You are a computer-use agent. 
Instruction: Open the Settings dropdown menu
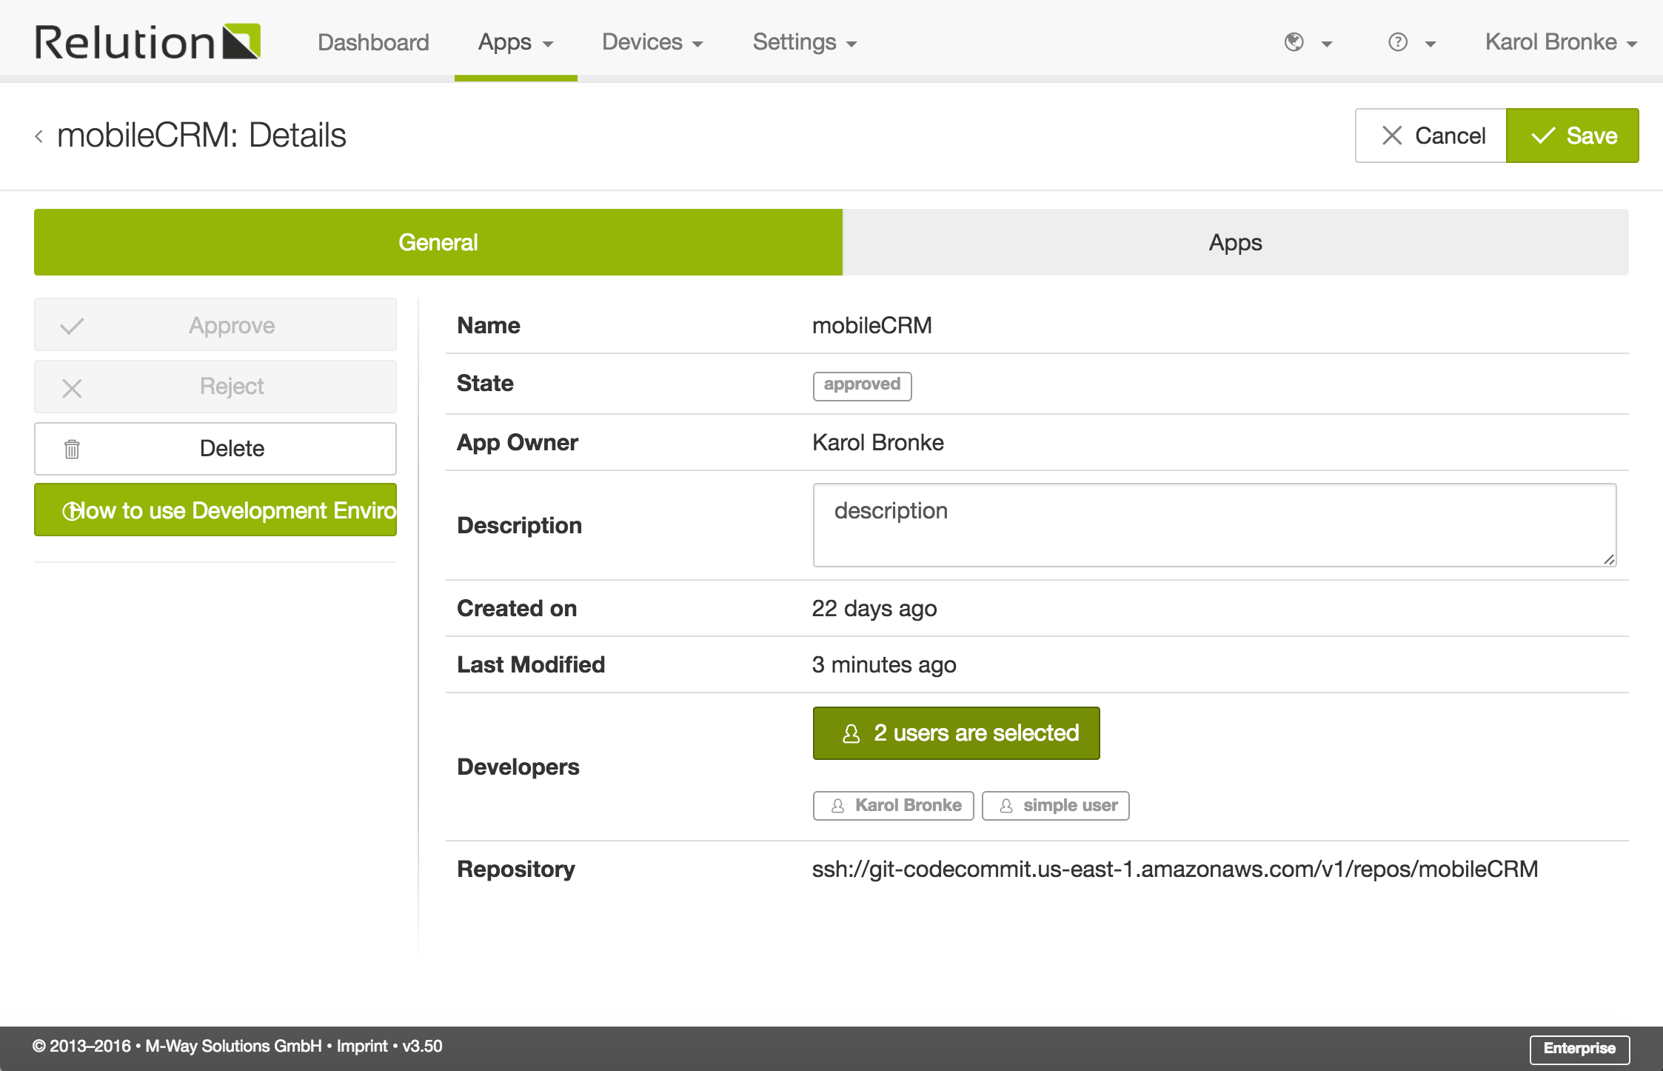[804, 42]
